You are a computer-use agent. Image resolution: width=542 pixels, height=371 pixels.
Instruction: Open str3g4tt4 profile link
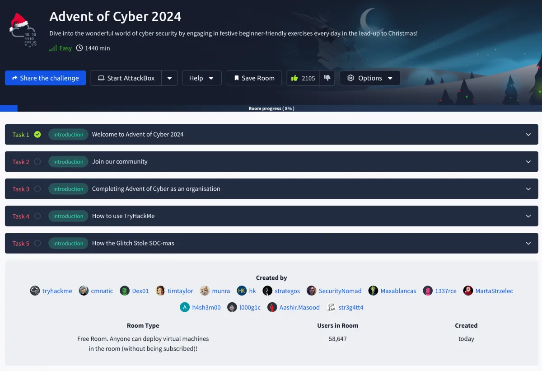[x=351, y=308]
